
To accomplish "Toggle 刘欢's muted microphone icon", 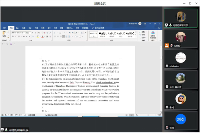I will pos(167,128).
